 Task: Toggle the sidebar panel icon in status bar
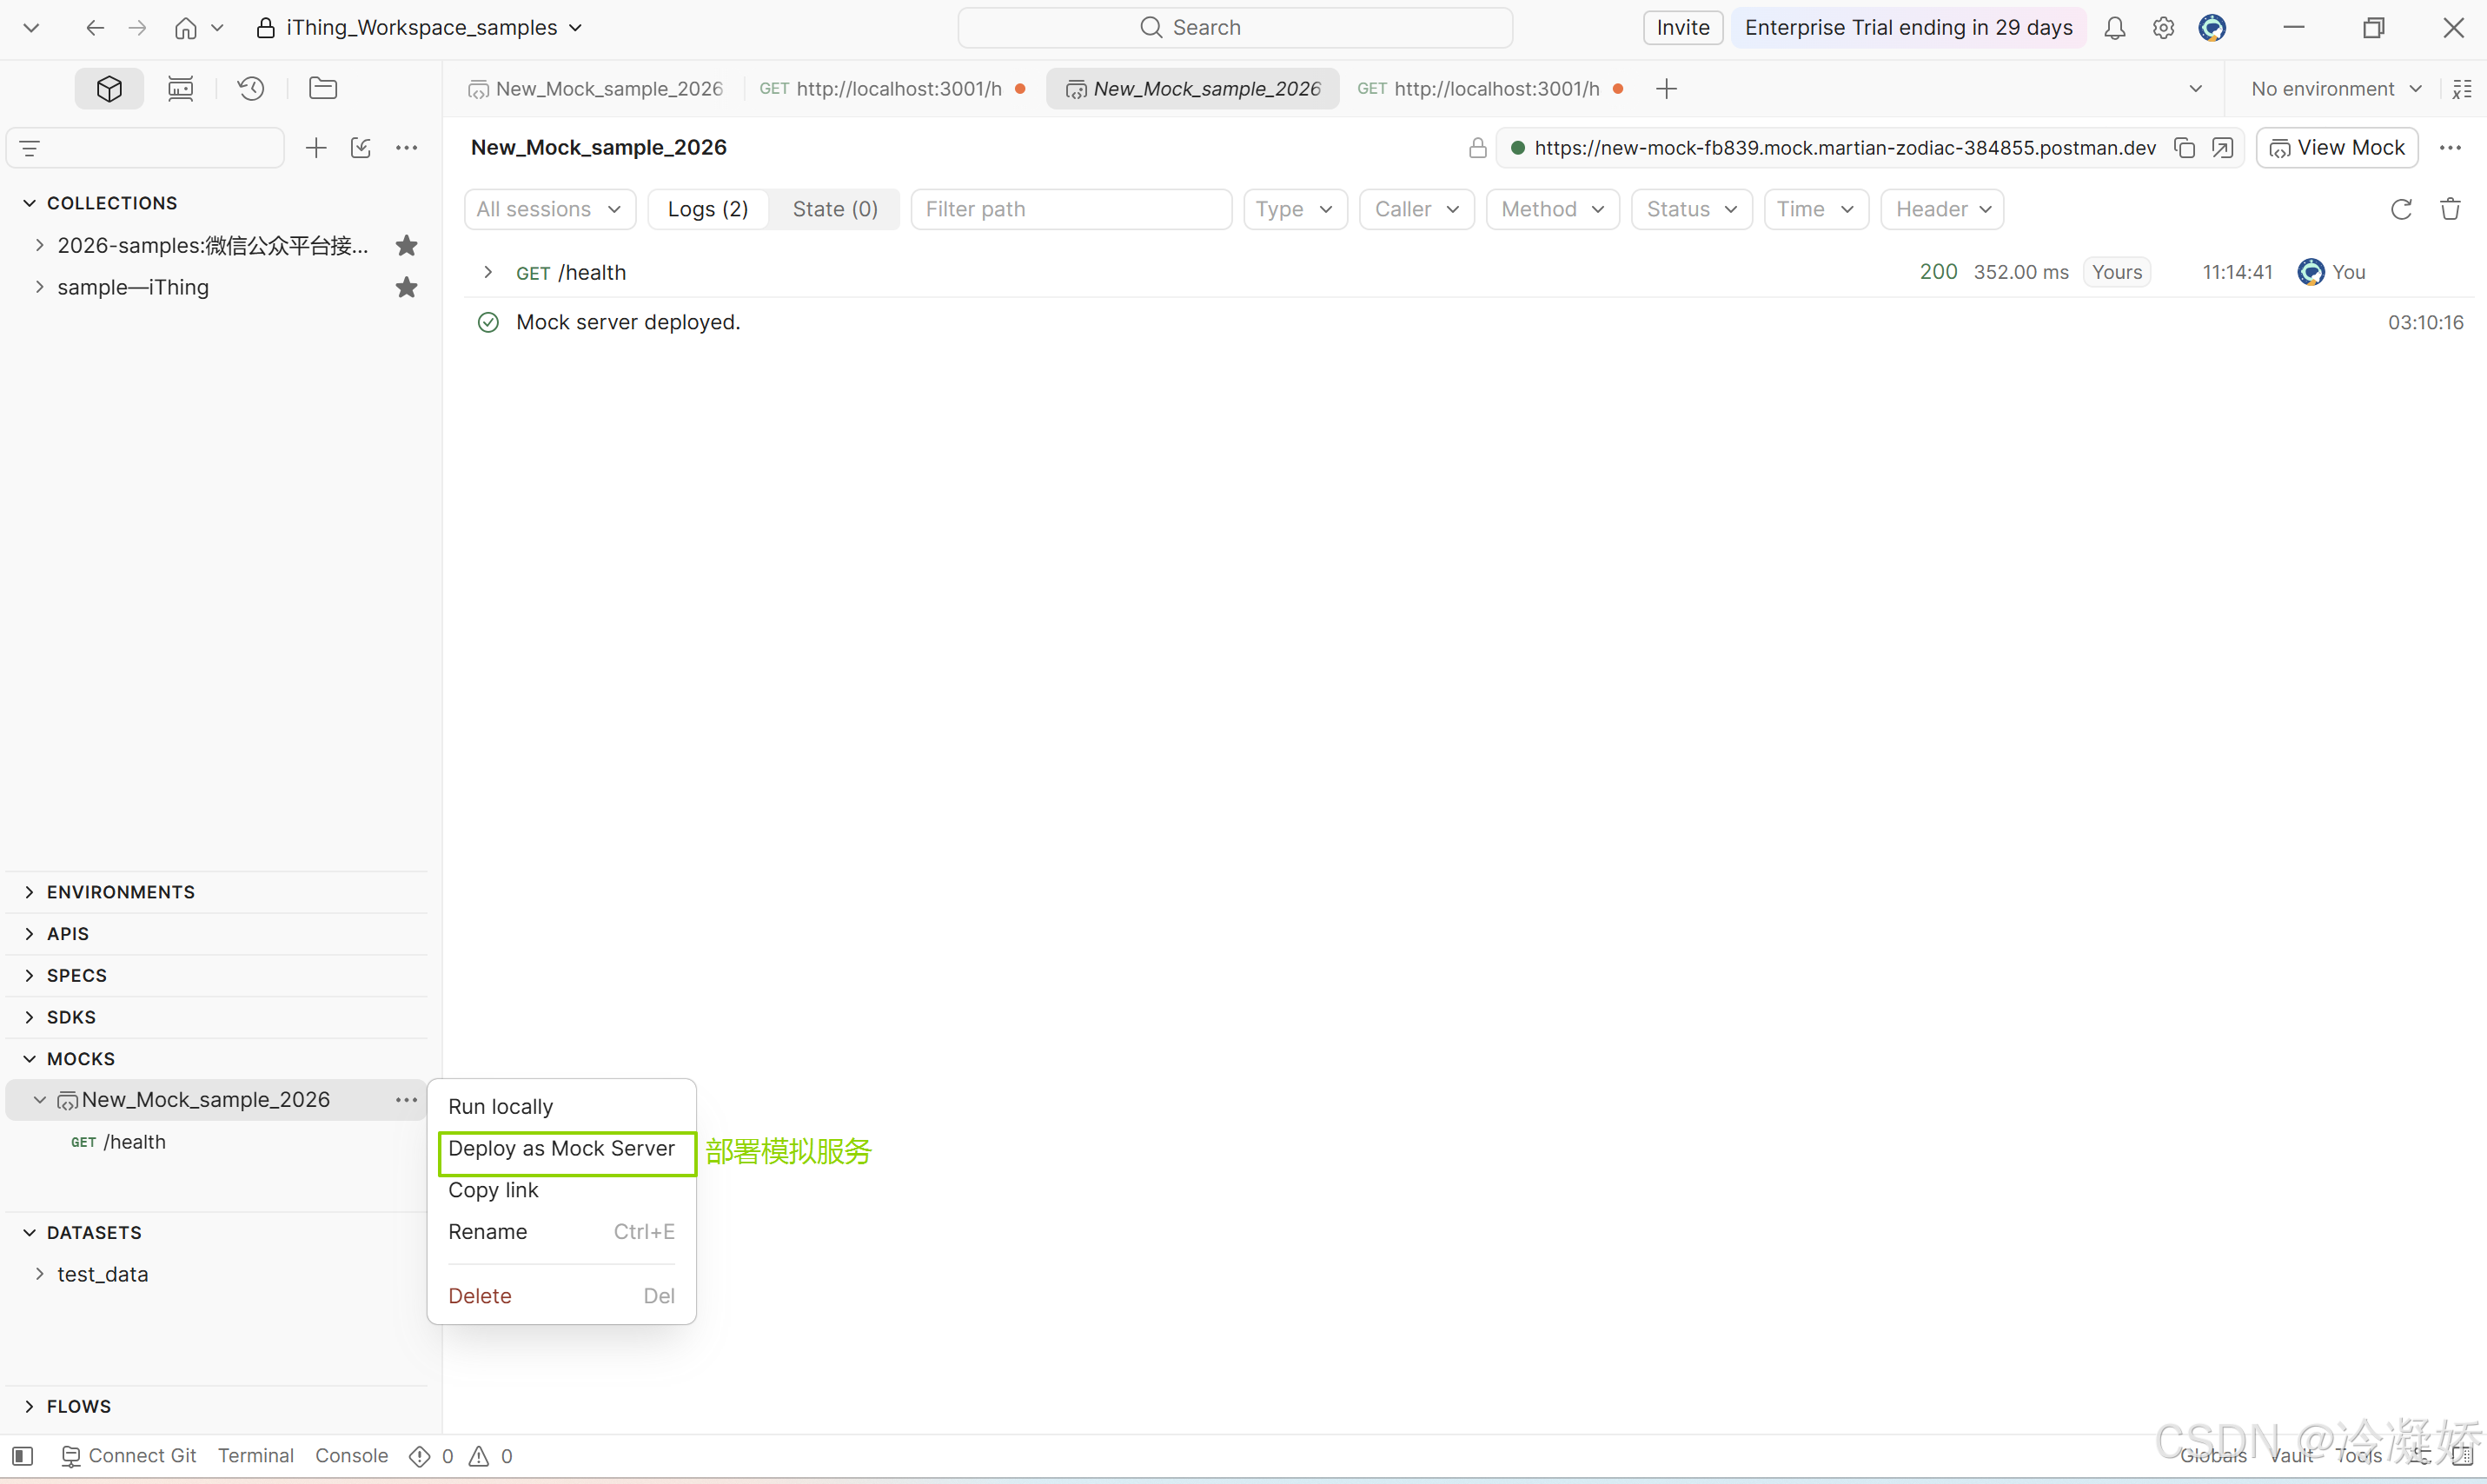23,1456
